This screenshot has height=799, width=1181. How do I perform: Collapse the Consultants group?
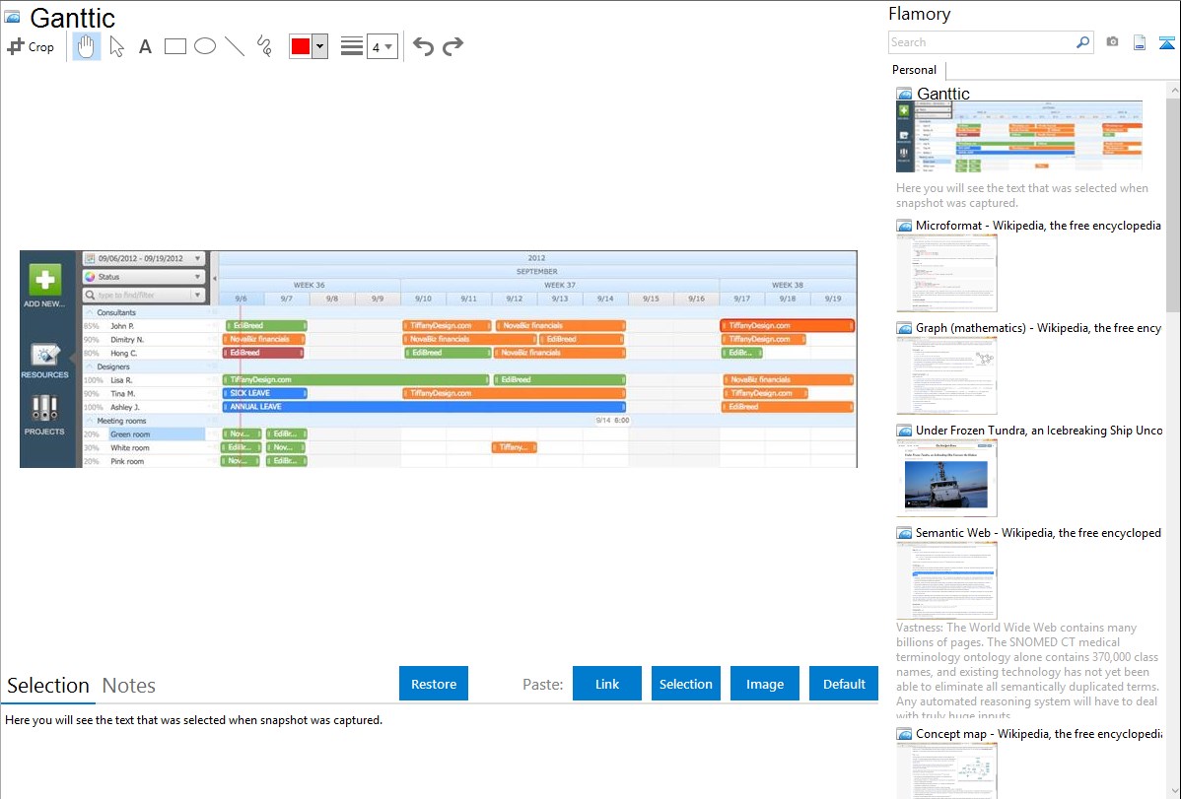(x=90, y=311)
